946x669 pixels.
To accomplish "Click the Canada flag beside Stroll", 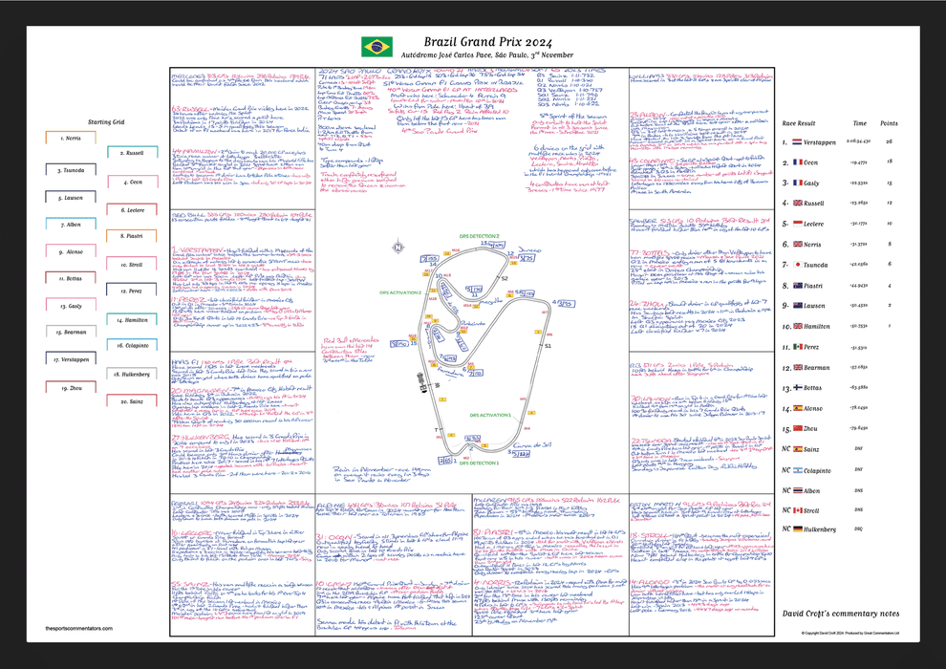I will tap(797, 508).
